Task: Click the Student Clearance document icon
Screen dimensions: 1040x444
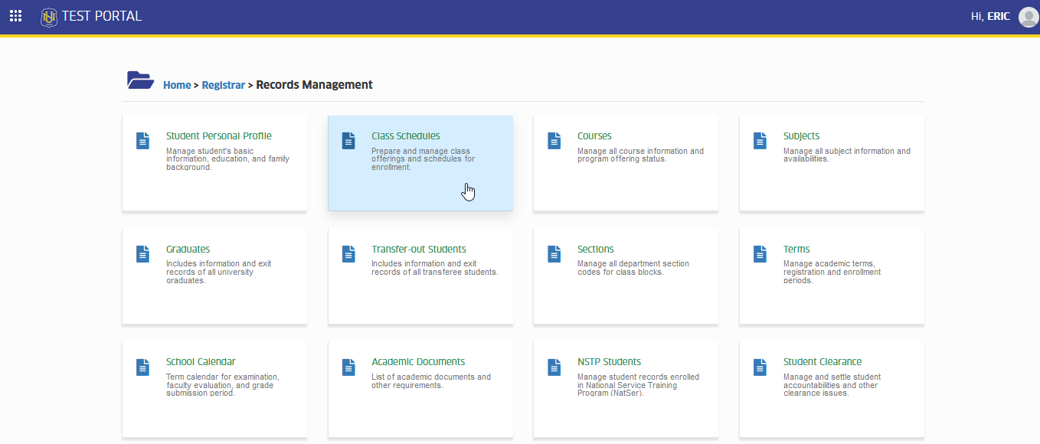Action: click(760, 367)
